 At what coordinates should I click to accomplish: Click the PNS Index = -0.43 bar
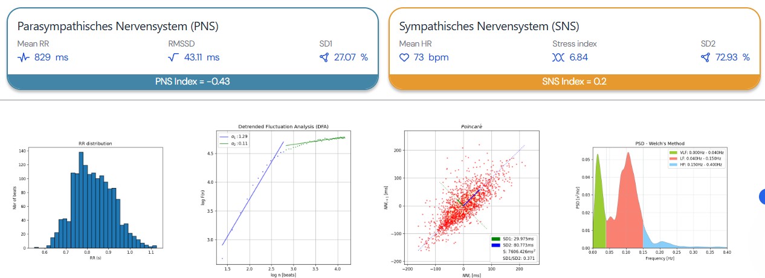click(x=192, y=82)
